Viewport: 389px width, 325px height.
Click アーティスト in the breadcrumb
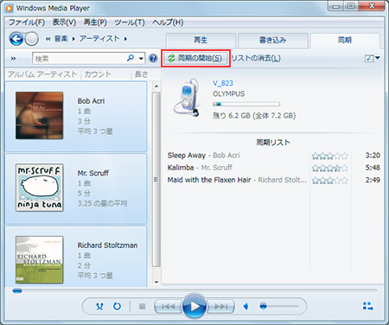coord(99,39)
